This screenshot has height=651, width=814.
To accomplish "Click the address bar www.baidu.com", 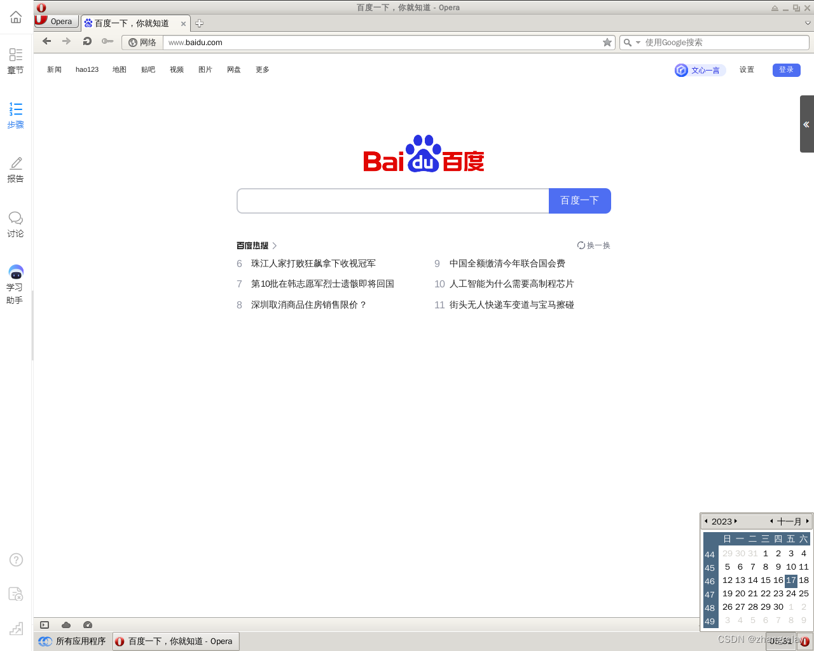I will click(x=382, y=43).
